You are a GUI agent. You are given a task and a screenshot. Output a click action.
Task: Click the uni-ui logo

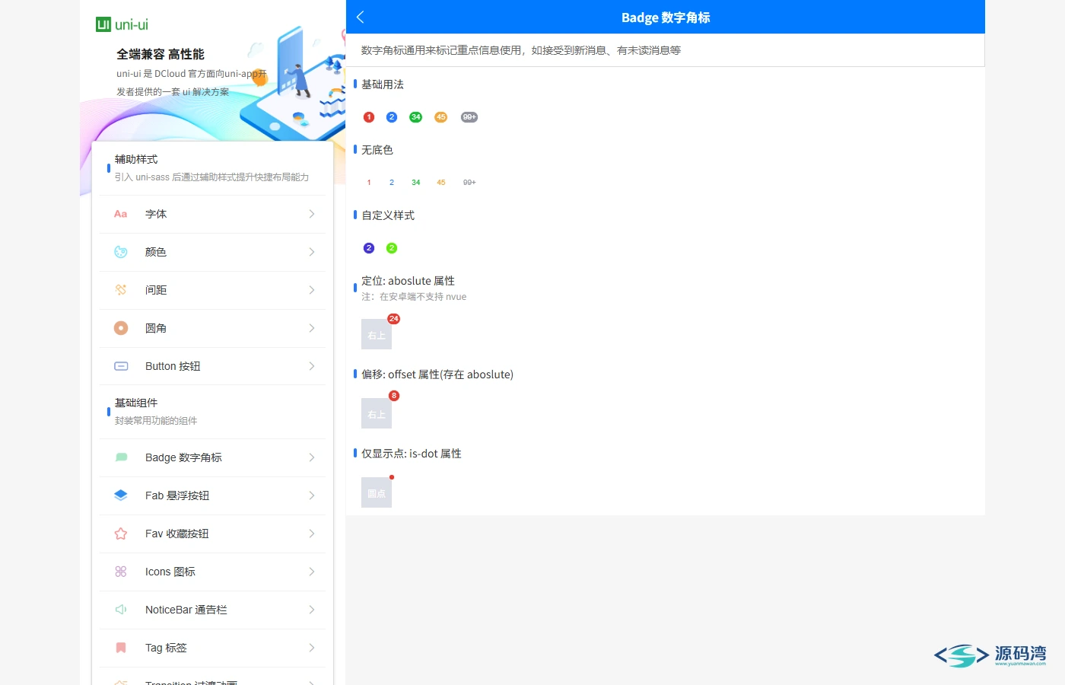[x=122, y=24]
